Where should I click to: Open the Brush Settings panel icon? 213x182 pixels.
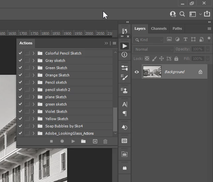pyautogui.click(x=124, y=77)
